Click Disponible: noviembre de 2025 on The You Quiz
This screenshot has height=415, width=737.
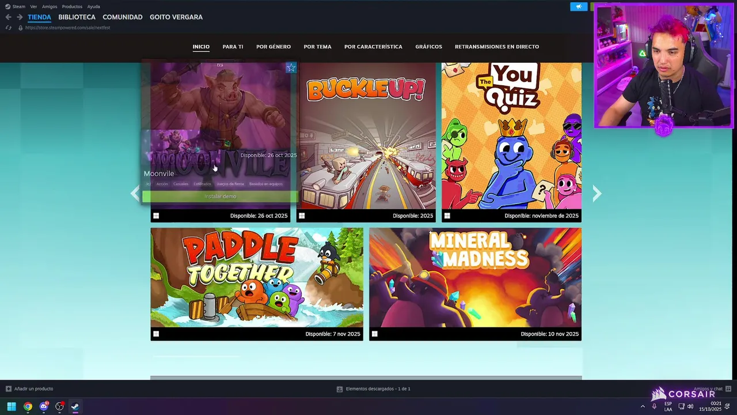click(x=541, y=216)
